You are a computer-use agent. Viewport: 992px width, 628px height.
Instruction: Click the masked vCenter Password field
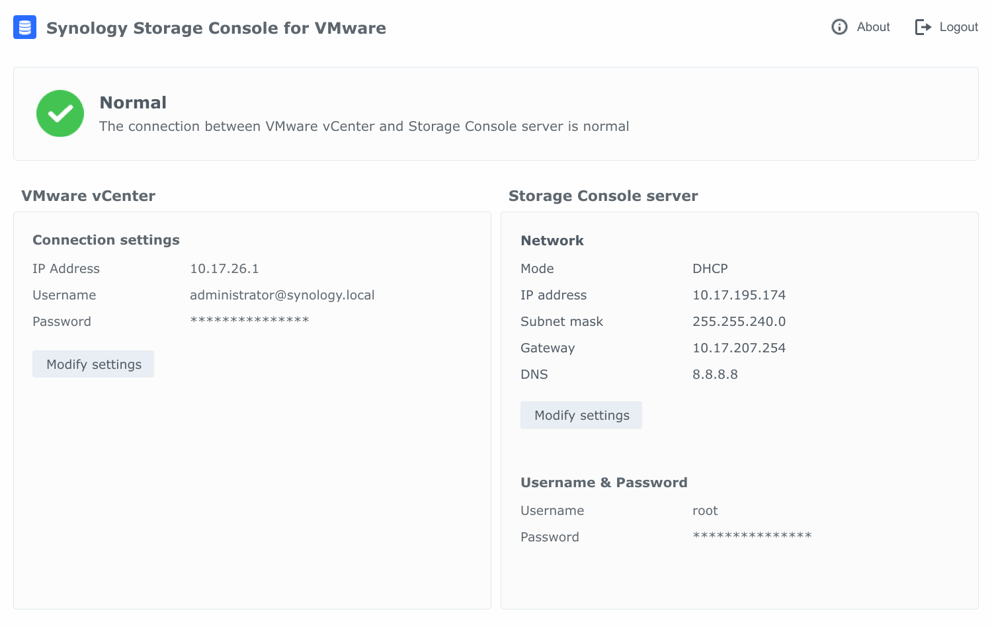pos(249,321)
